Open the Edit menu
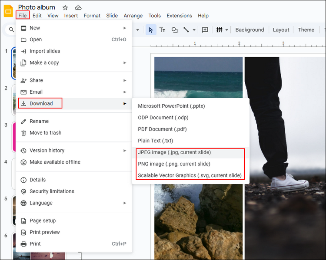 click(x=37, y=16)
